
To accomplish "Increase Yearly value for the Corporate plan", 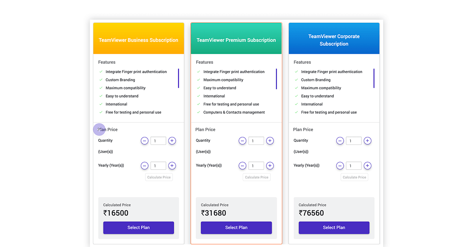I will click(x=367, y=166).
